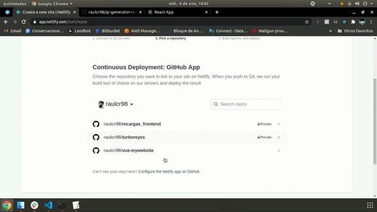Click the address bar URL

coord(63,22)
